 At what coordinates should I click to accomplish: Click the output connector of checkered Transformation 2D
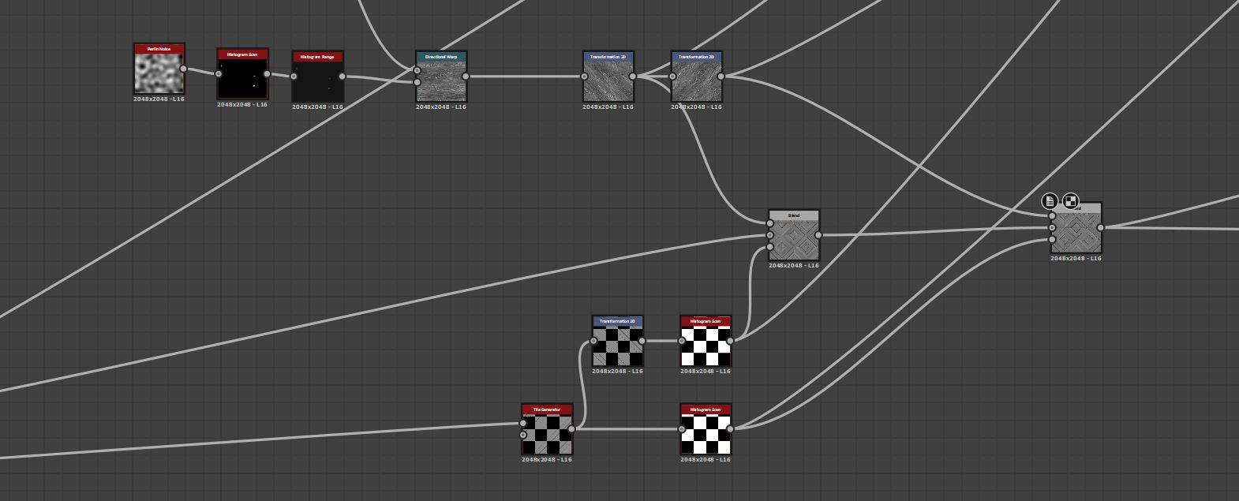642,341
